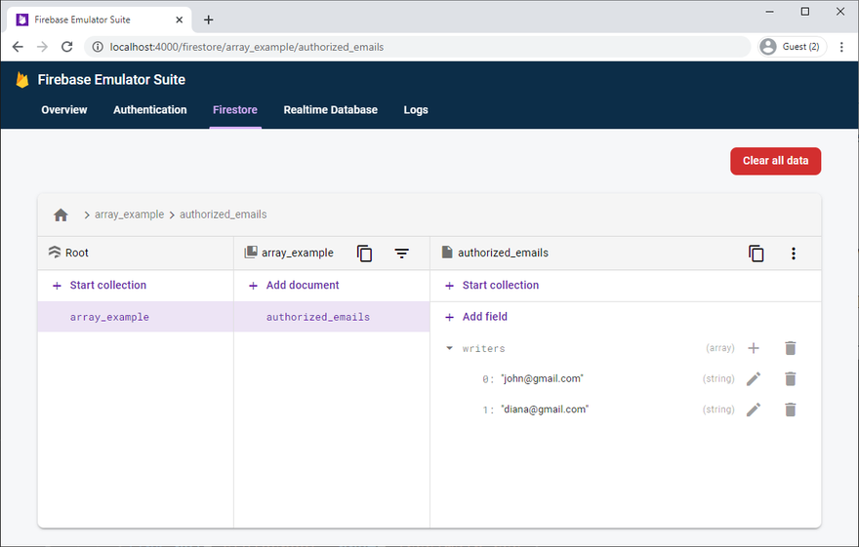
Task: Copy the authorized_emails document path icon
Action: click(x=756, y=254)
